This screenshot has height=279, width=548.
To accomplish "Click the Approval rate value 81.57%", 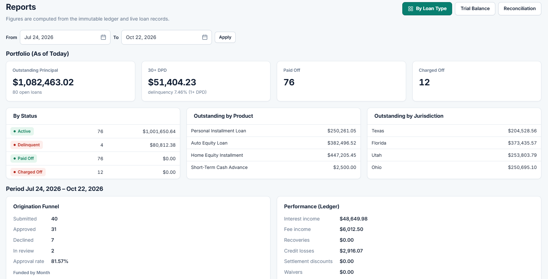I will click(60, 261).
